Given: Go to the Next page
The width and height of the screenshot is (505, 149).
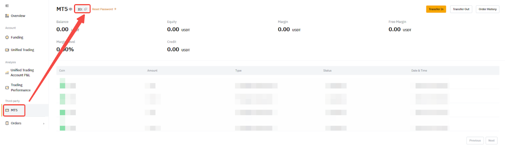Looking at the screenshot, I should pyautogui.click(x=491, y=141).
